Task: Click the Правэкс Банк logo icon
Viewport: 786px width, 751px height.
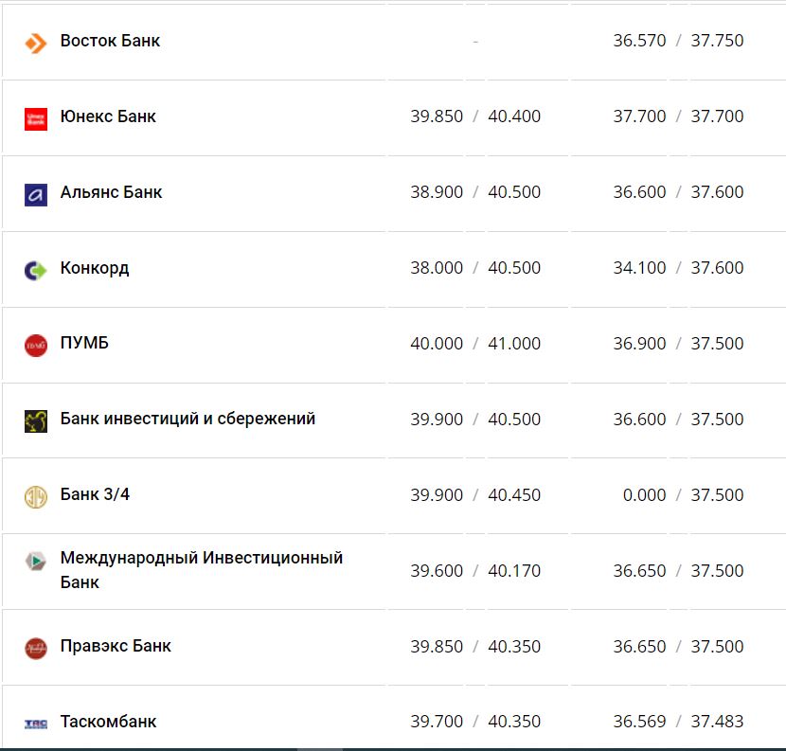Action: tap(35, 649)
